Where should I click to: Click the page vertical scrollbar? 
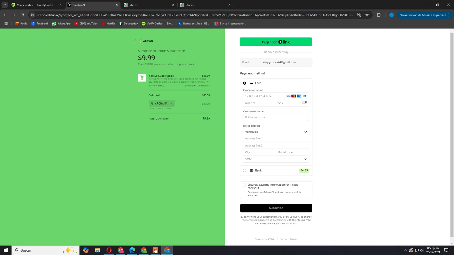click(452, 134)
